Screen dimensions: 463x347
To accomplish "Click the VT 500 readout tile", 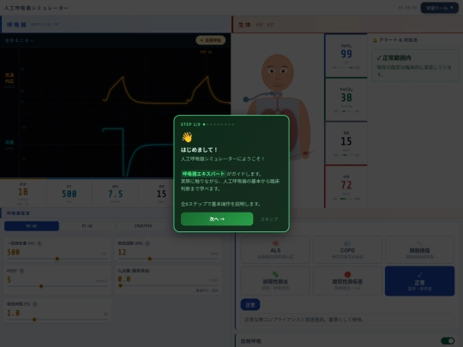I will [69, 193].
